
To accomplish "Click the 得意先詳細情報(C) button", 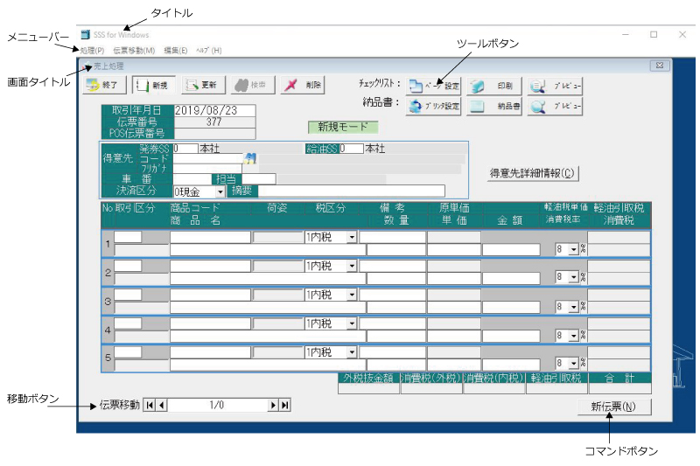I will (534, 173).
